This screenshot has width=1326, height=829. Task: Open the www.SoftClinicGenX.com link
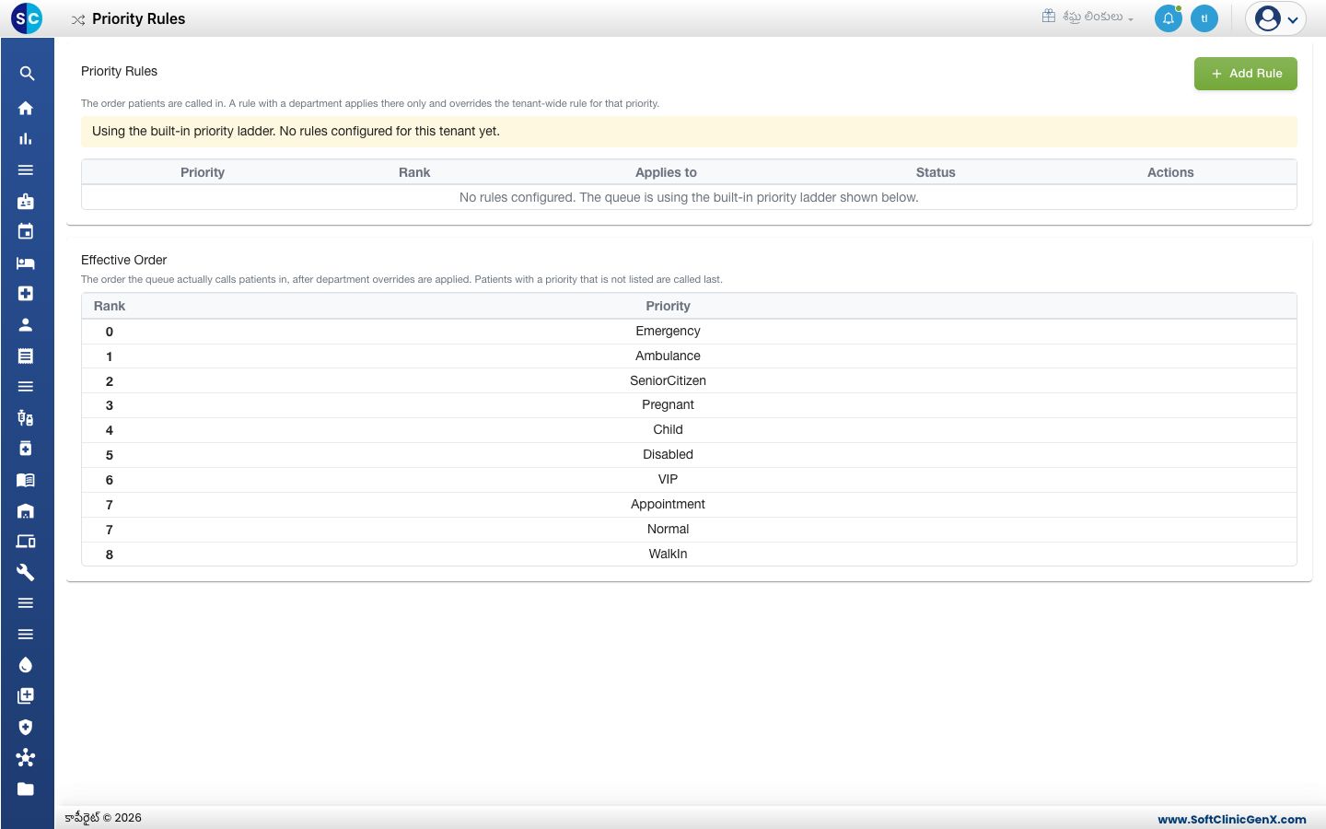coord(1232,819)
